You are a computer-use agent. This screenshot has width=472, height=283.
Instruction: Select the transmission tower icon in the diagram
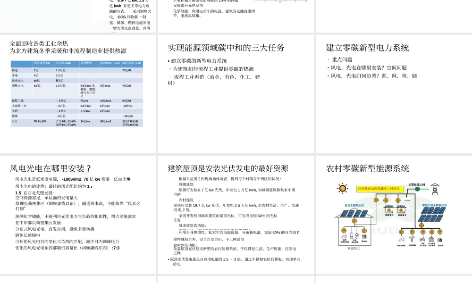coord(435,189)
